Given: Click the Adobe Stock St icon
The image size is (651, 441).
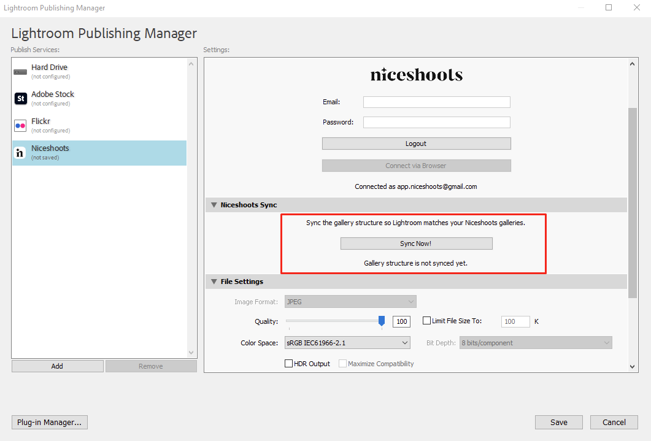Looking at the screenshot, I should coord(20,98).
